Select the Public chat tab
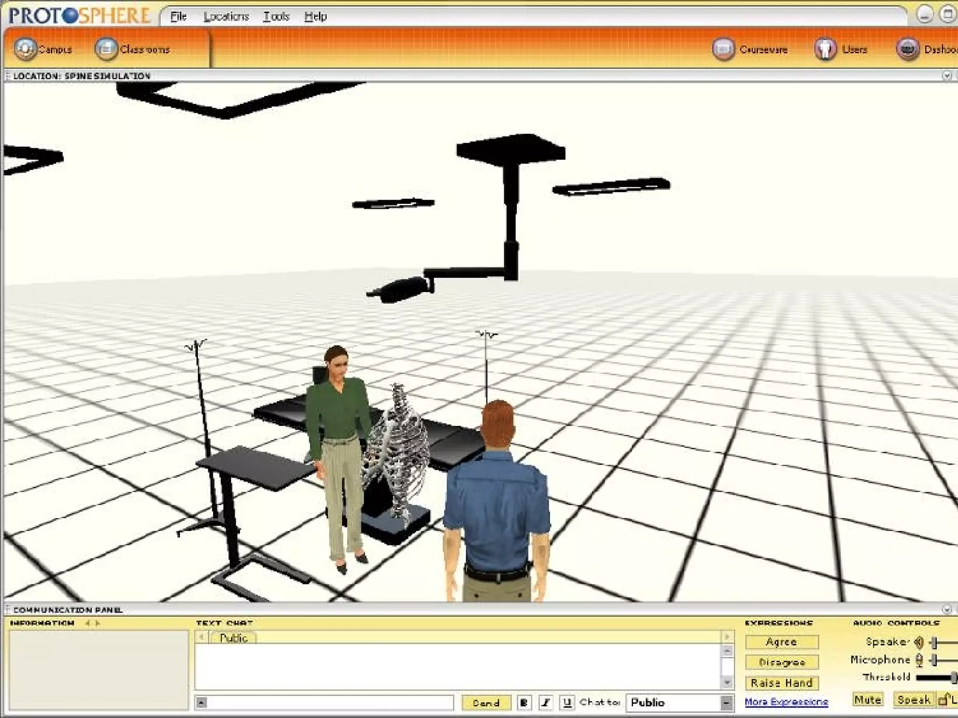This screenshot has width=958, height=718. pyautogui.click(x=233, y=638)
